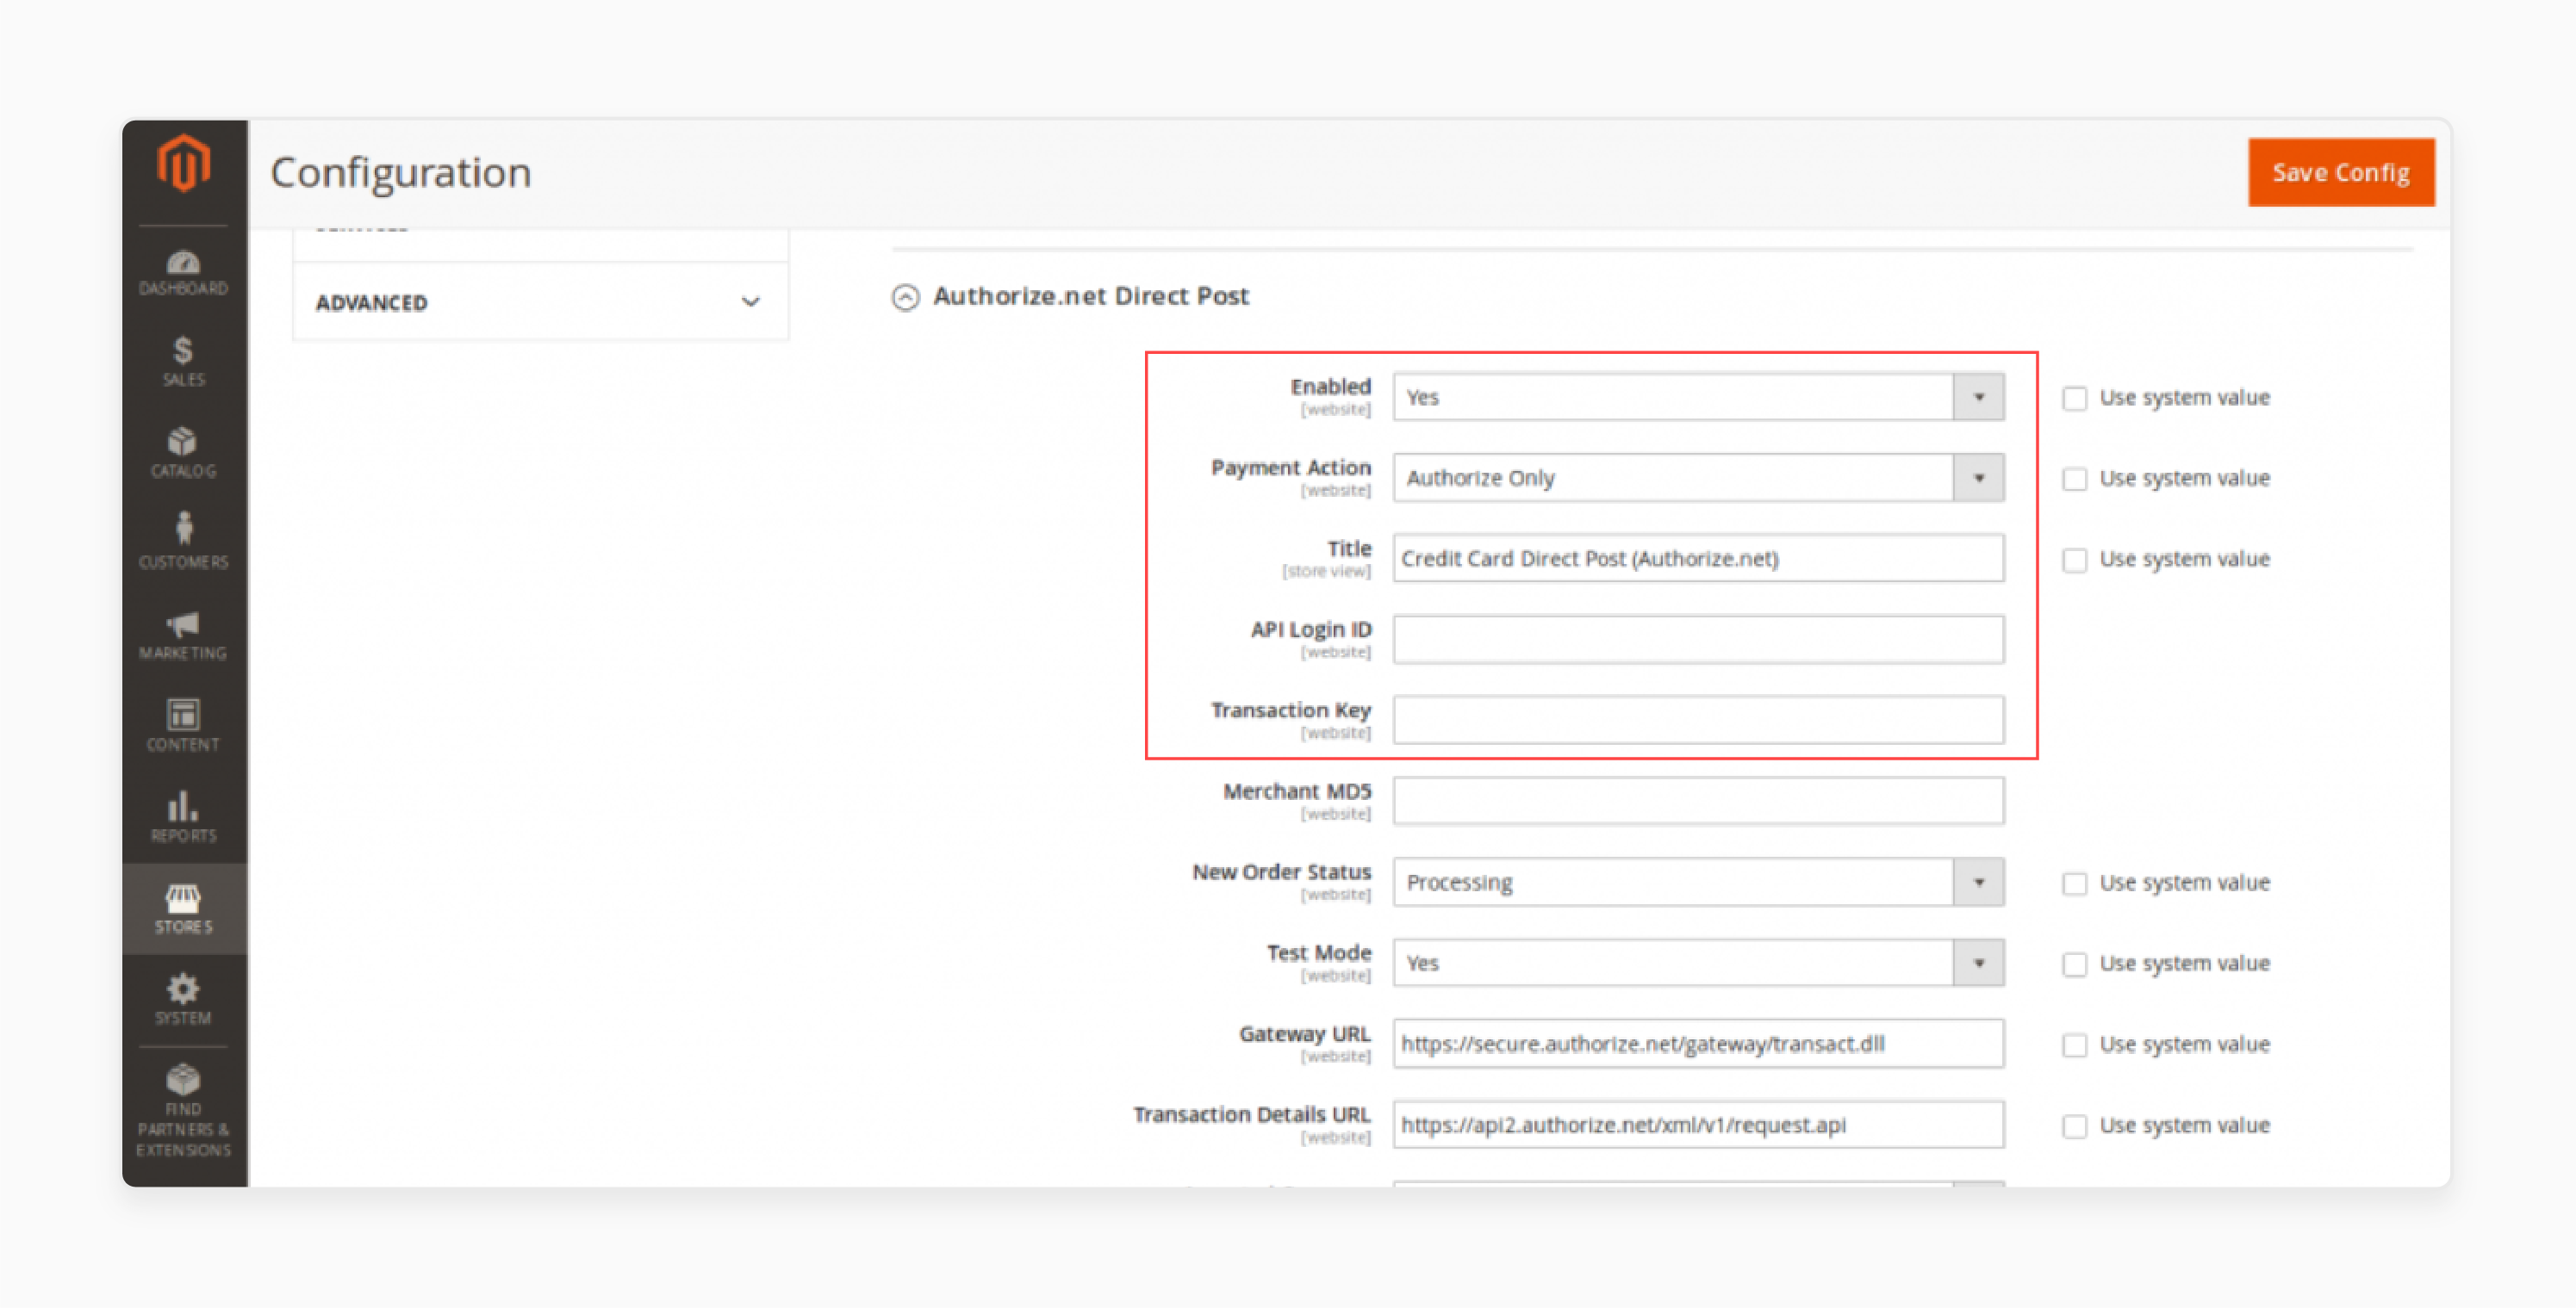Click the Transaction Key label

coord(1291,710)
